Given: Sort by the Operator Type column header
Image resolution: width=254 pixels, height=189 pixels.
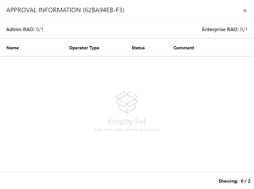Looking at the screenshot, I should [x=84, y=48].
